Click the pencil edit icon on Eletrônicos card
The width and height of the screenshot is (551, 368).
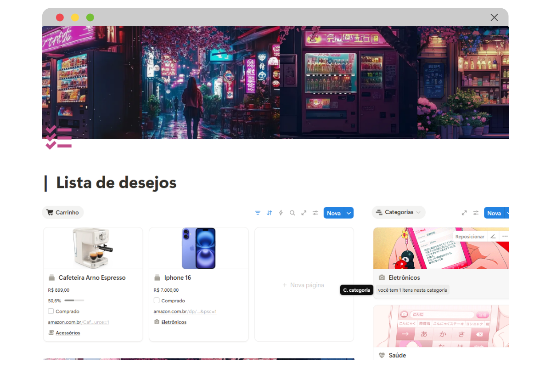(493, 236)
